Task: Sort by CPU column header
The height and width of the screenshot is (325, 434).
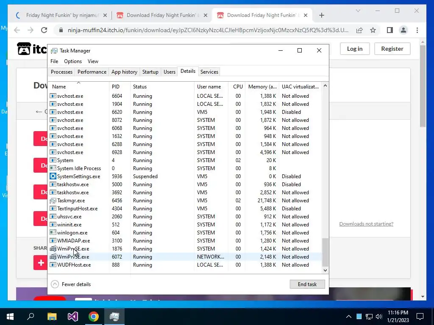Action: pos(237,86)
